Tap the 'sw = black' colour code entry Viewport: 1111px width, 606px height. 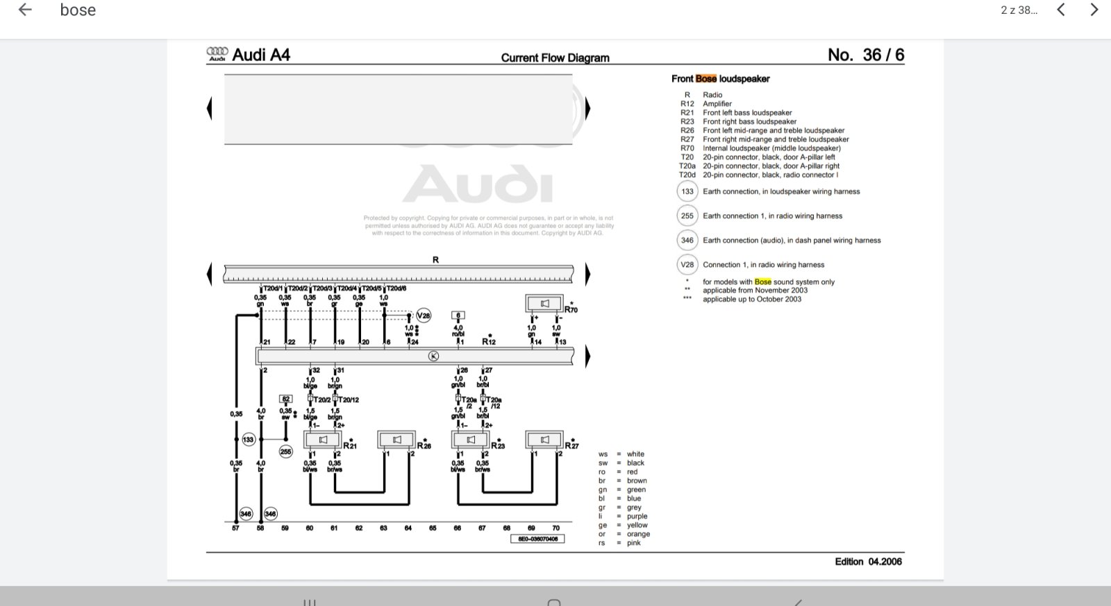click(x=621, y=463)
